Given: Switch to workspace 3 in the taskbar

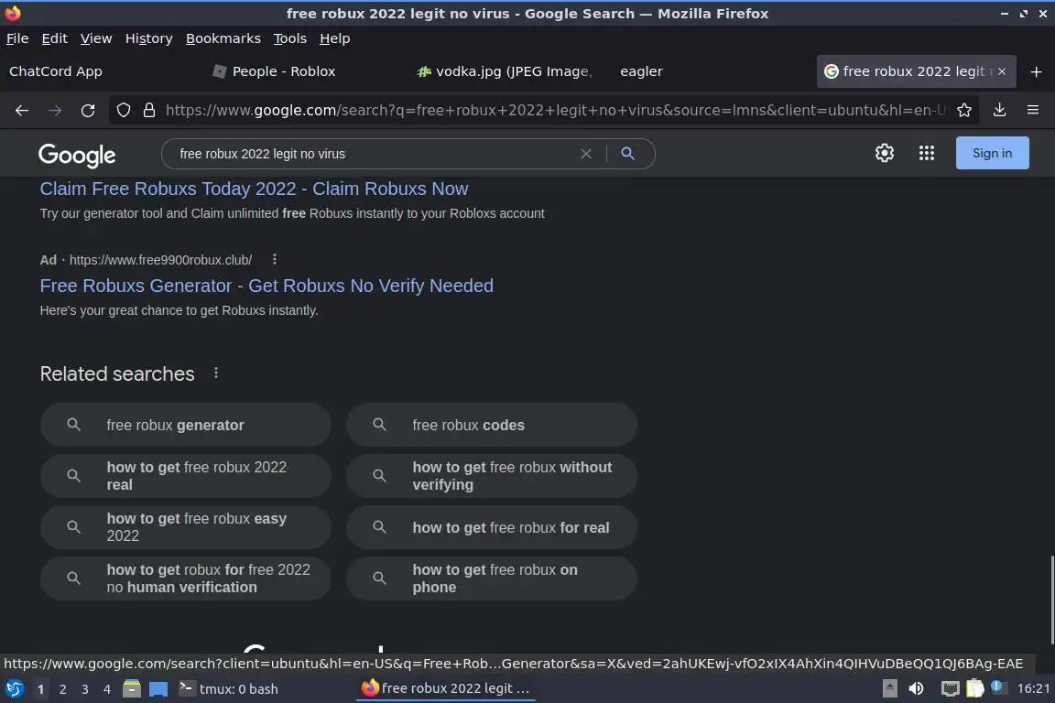Looking at the screenshot, I should click(x=85, y=689).
